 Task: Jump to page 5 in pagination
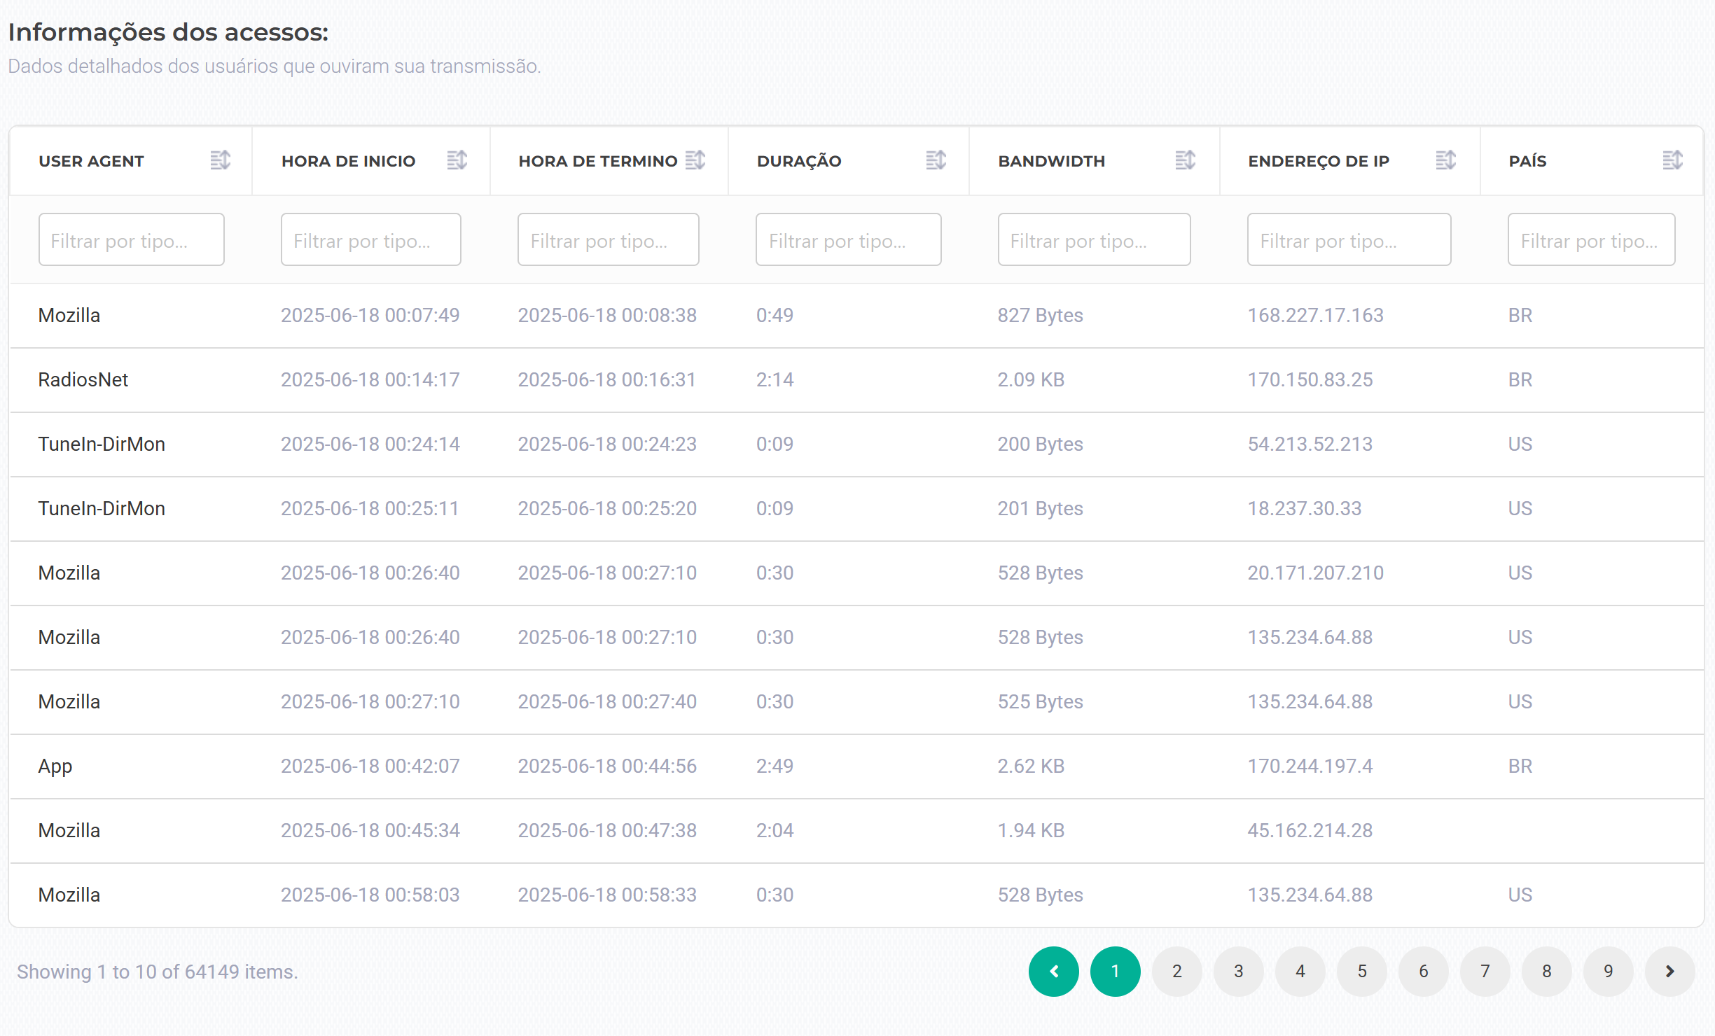(x=1361, y=971)
